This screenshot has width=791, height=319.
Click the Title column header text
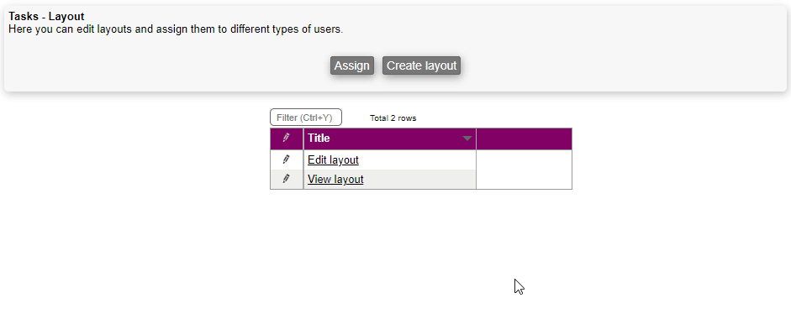(x=319, y=138)
